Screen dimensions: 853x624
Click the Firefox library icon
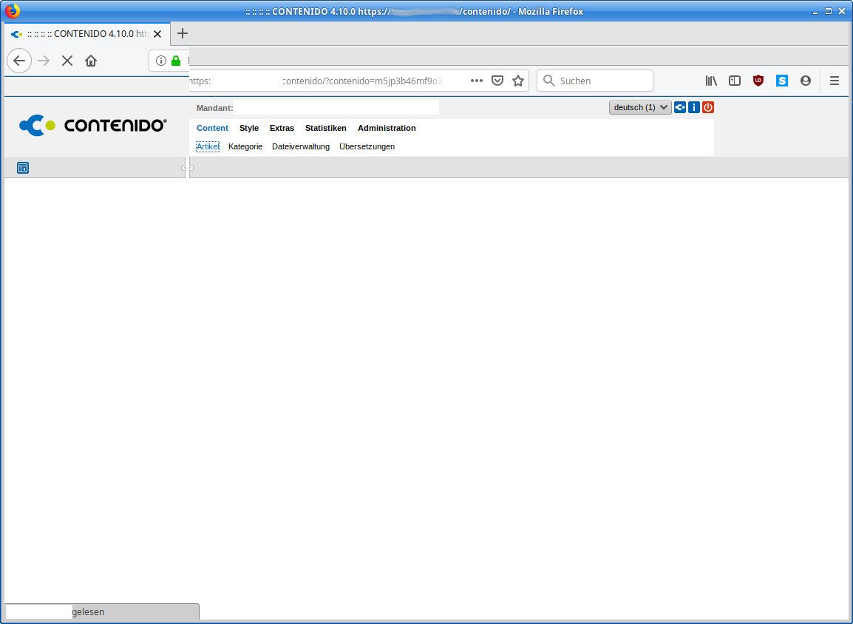(711, 81)
